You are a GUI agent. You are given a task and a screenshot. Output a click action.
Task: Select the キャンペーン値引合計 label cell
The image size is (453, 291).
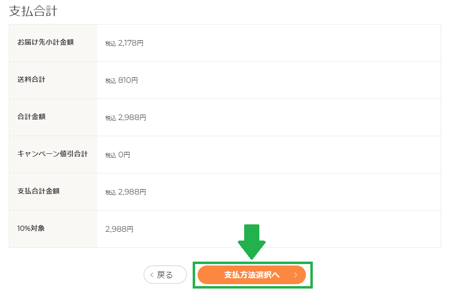[x=53, y=154]
